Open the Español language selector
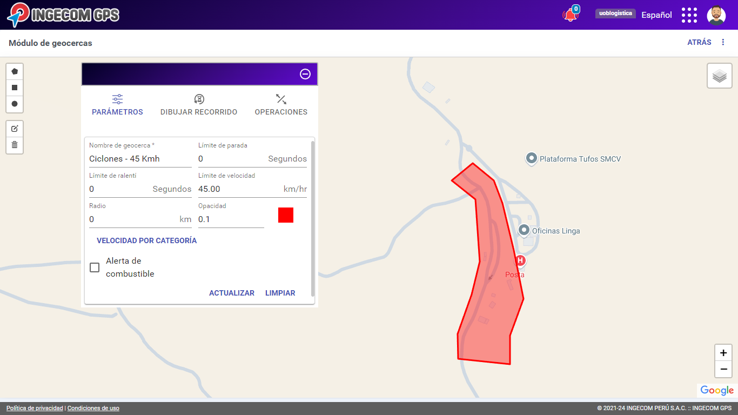 656,15
